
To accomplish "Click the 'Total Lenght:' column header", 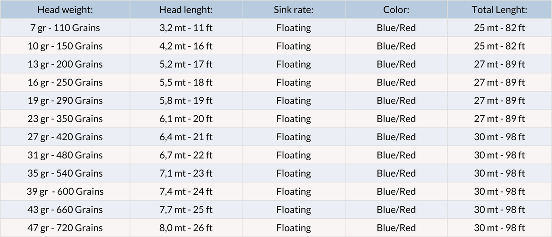I will pyautogui.click(x=499, y=10).
